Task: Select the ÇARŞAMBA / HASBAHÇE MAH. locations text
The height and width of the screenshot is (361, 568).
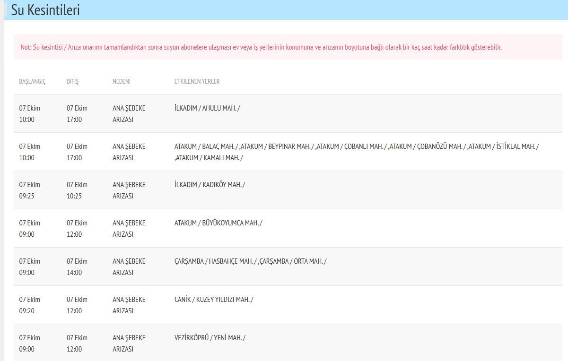Action: (250, 261)
